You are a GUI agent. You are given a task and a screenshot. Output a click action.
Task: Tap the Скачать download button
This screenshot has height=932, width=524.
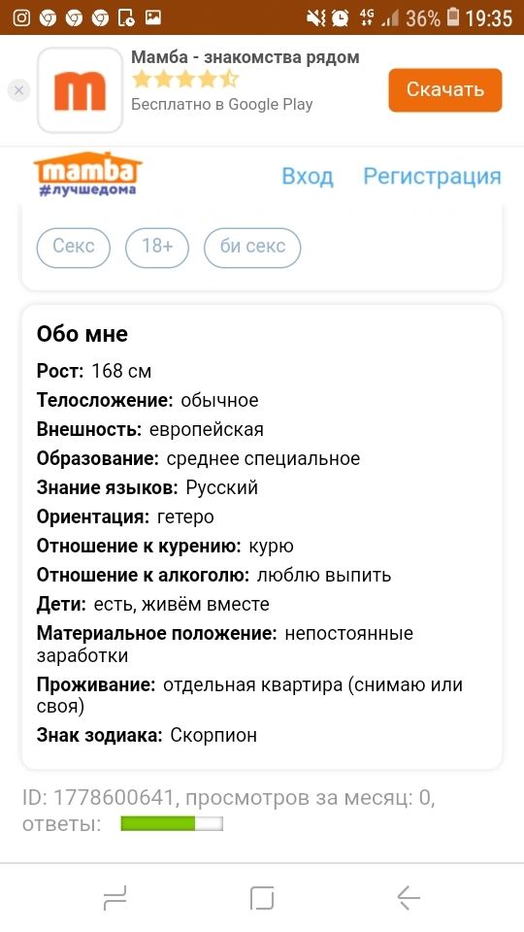445,89
